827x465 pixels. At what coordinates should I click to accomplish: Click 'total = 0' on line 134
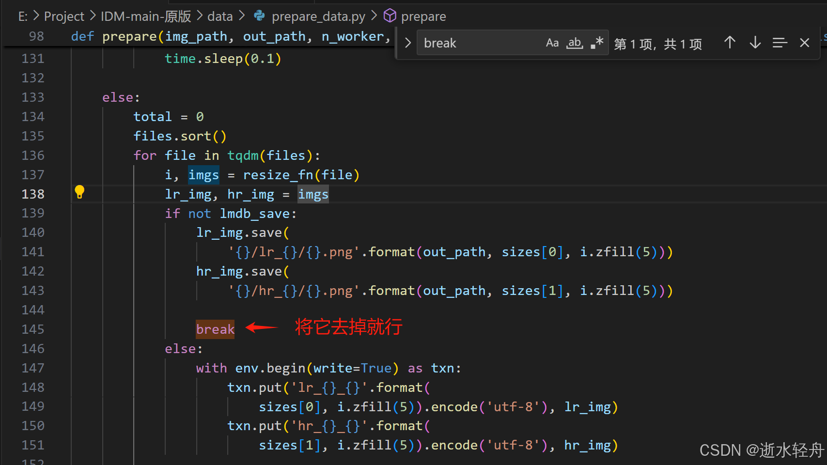tap(169, 117)
